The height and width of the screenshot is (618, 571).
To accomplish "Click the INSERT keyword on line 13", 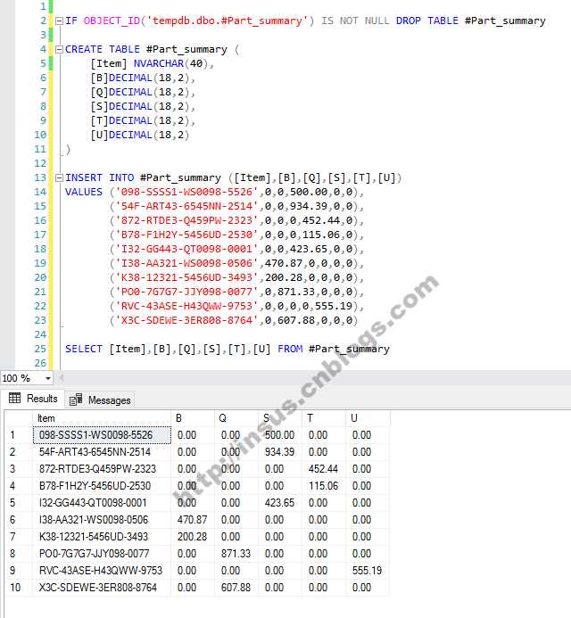I will pyautogui.click(x=83, y=177).
